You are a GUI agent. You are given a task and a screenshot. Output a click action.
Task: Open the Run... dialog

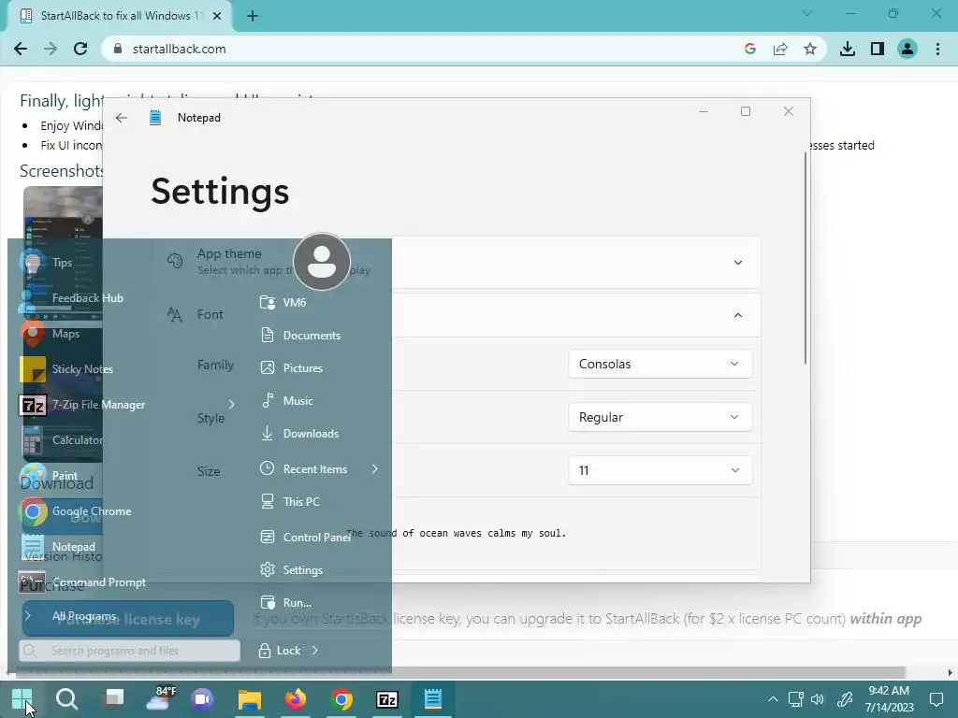point(297,603)
